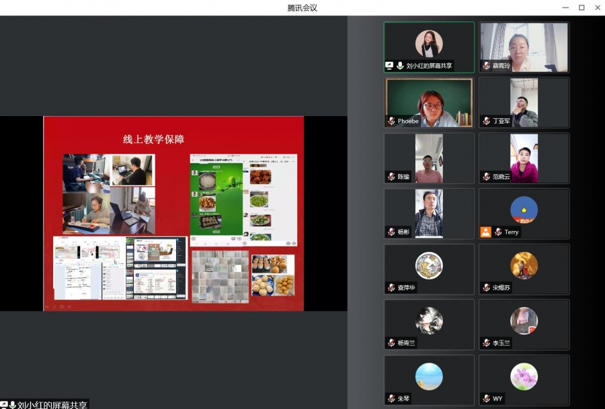Select 陈瑜's participant video tile
The image size is (605, 409).
(429, 157)
